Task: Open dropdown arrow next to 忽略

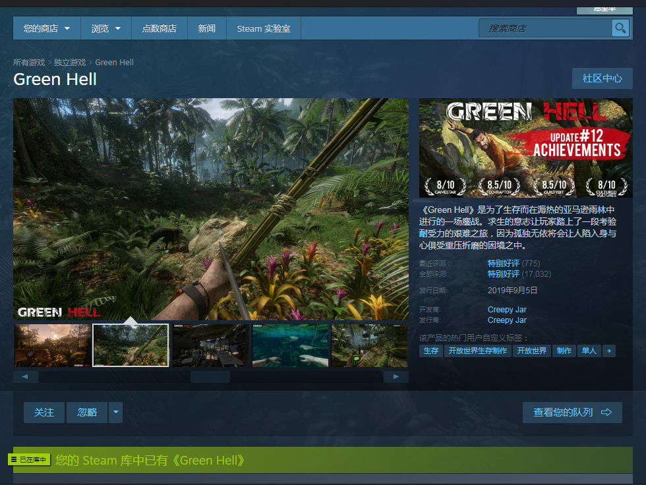Action: tap(116, 413)
